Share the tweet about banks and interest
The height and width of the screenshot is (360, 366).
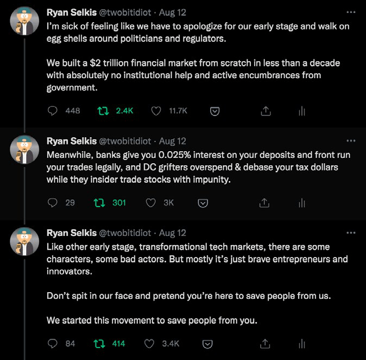point(264,203)
